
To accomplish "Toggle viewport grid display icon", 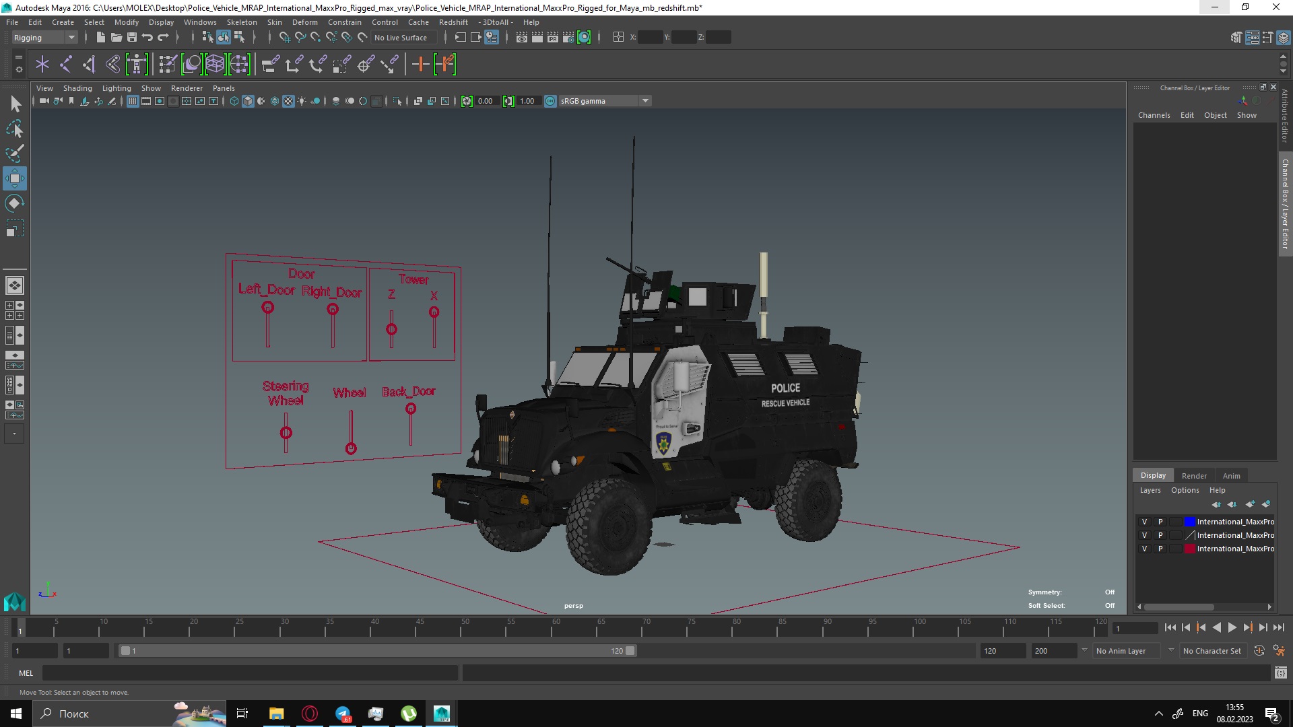I will pos(133,101).
